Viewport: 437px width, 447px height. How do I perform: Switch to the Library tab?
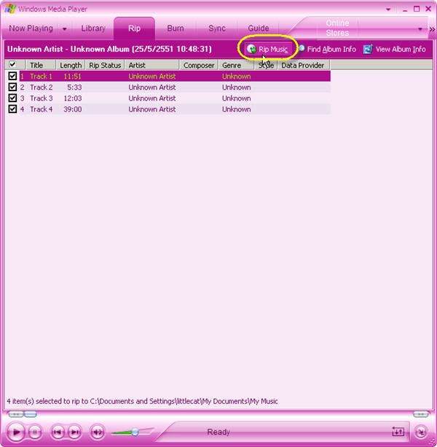click(x=93, y=28)
